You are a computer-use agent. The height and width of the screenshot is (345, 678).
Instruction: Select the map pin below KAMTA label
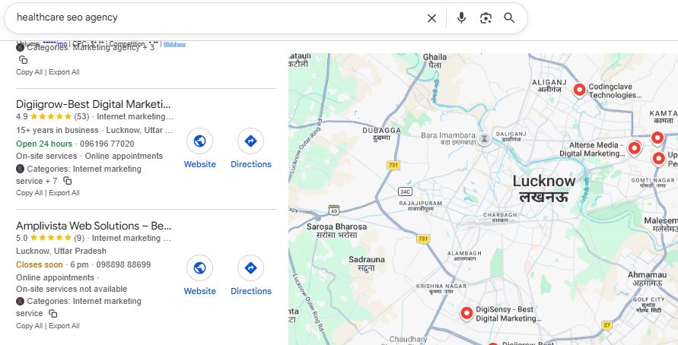(x=657, y=138)
